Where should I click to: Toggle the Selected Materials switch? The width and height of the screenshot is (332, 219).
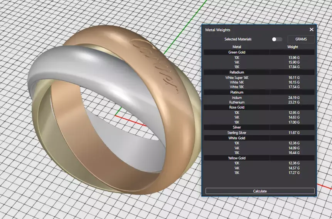pos(277,39)
